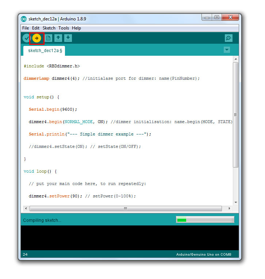Click the dimmer4.begin(NORMAL_MODE, ON) line
The width and height of the screenshot is (265, 279).
[x=131, y=122]
